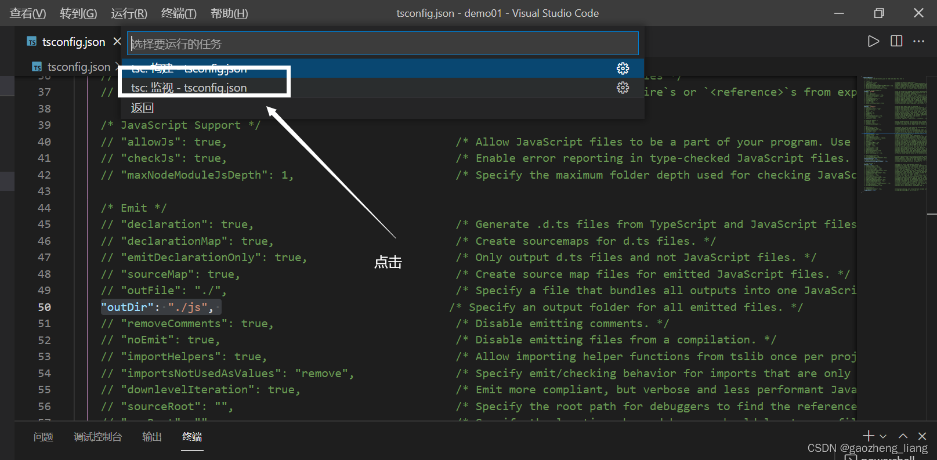
Task: Add a new terminal with plus icon
Action: coord(869,436)
